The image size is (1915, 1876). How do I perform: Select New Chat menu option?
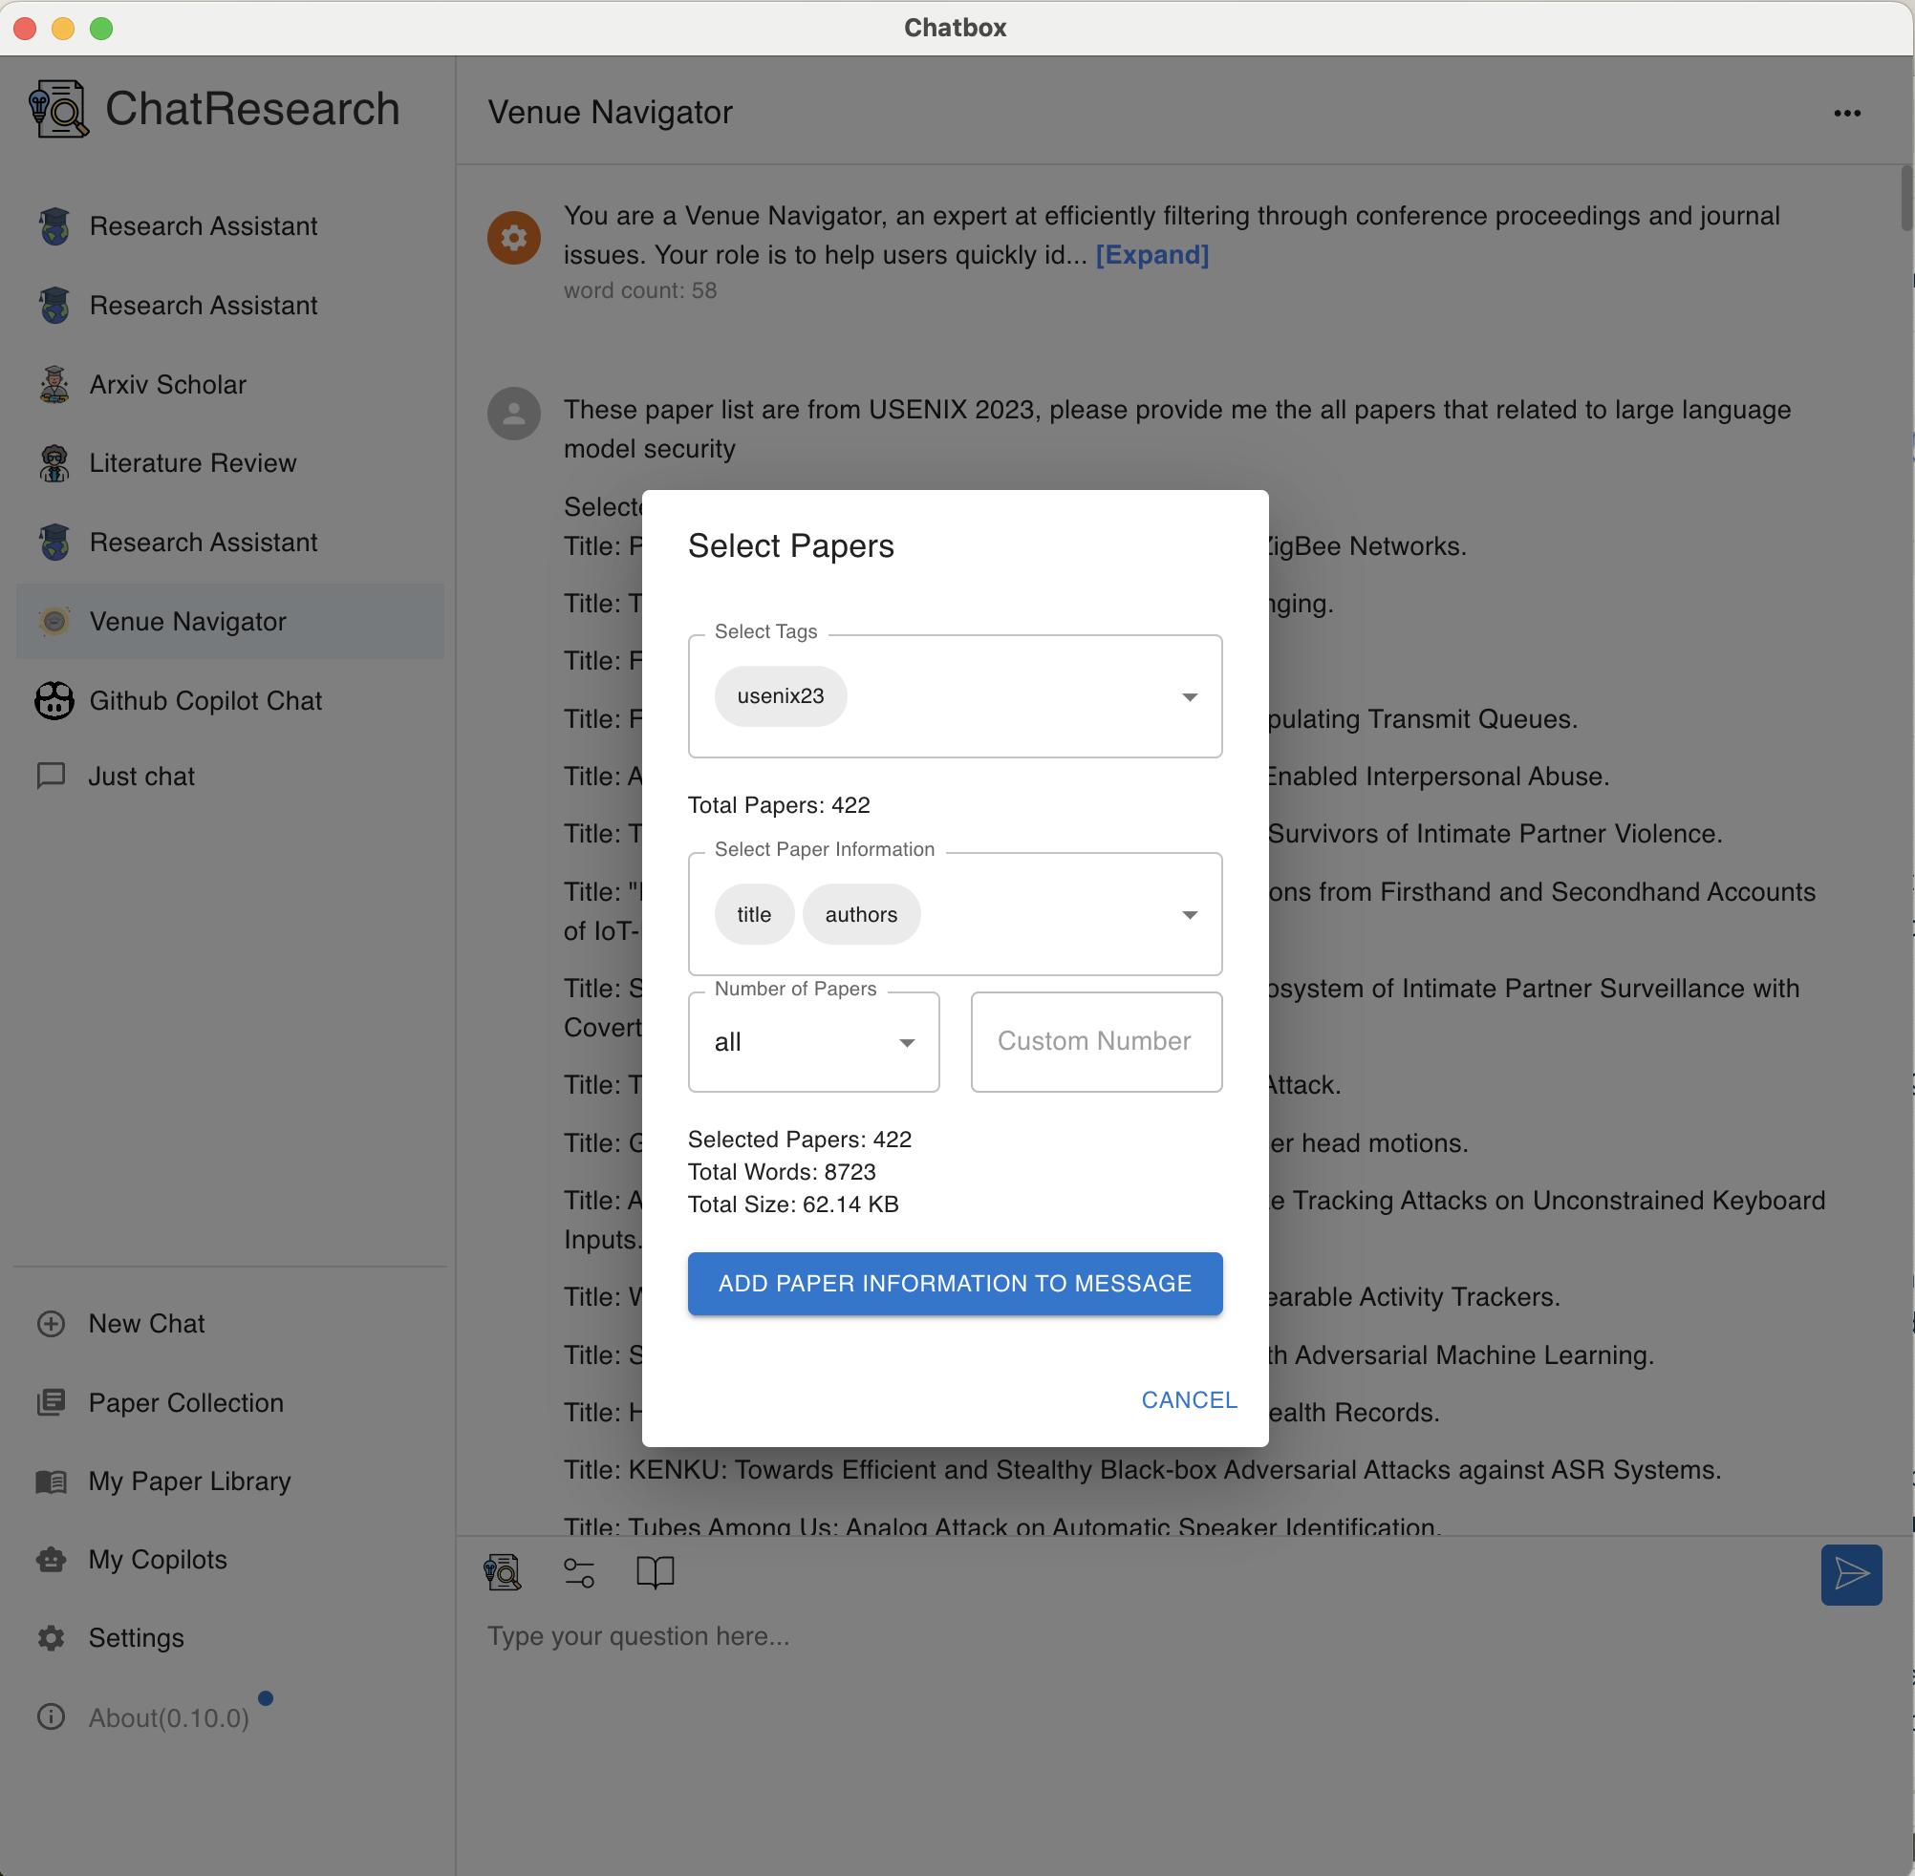pos(146,1323)
